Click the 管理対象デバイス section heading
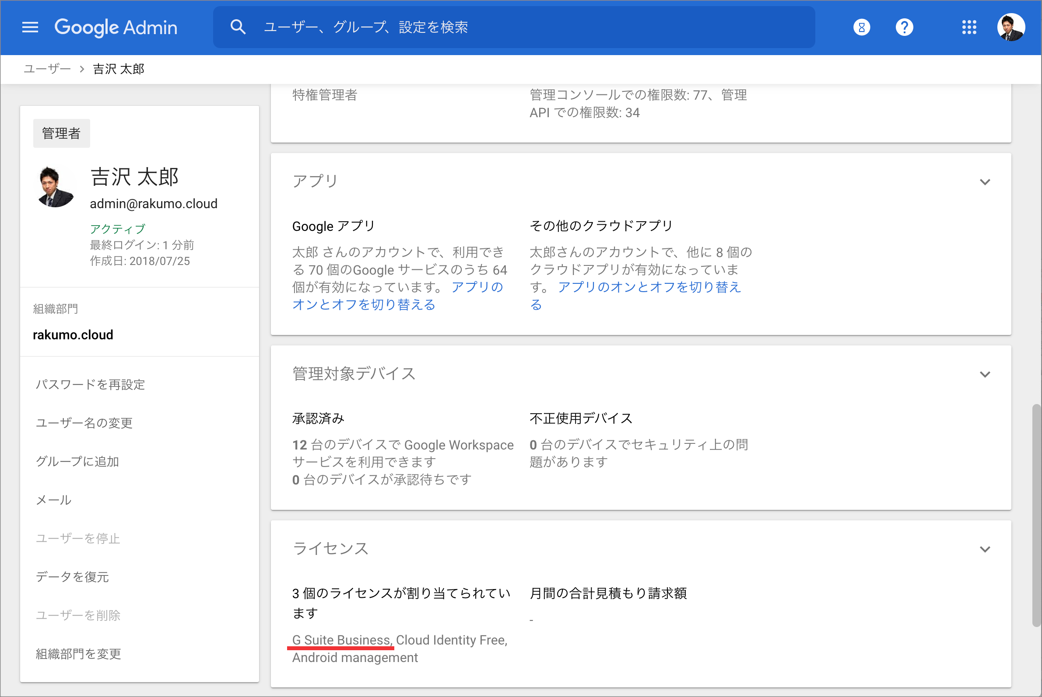Screen dimensions: 1042x697 tap(354, 373)
